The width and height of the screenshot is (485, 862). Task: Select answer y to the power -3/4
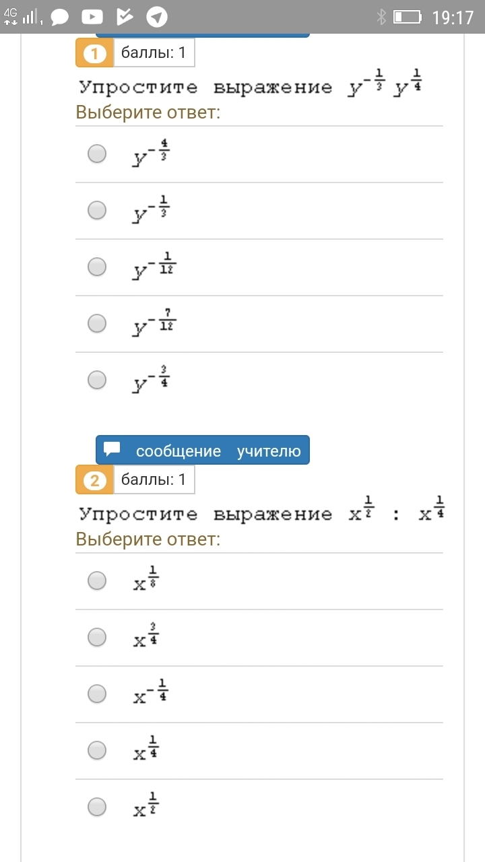(98, 380)
